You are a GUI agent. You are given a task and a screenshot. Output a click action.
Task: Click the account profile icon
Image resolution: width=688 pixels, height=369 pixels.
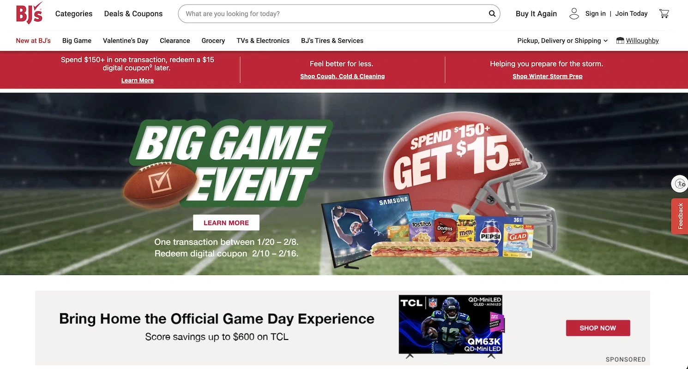pos(574,14)
